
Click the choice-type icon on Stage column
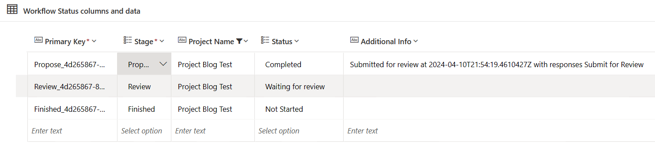click(x=128, y=40)
